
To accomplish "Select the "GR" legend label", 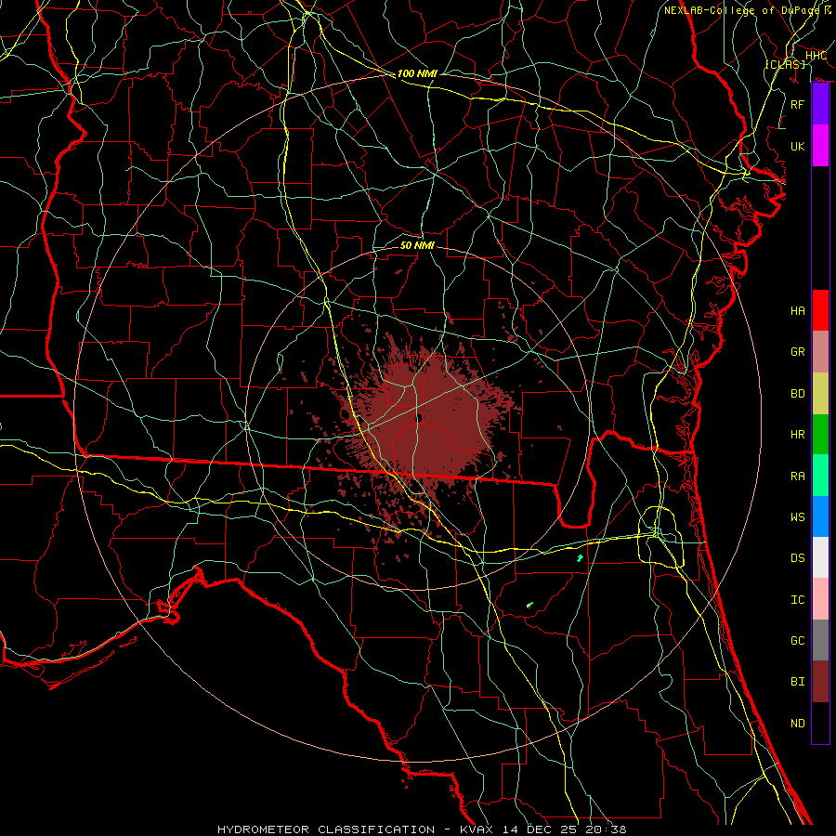I will click(x=797, y=352).
